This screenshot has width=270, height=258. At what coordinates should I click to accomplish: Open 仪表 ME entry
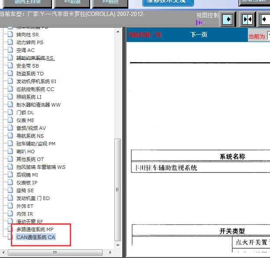(x=25, y=120)
